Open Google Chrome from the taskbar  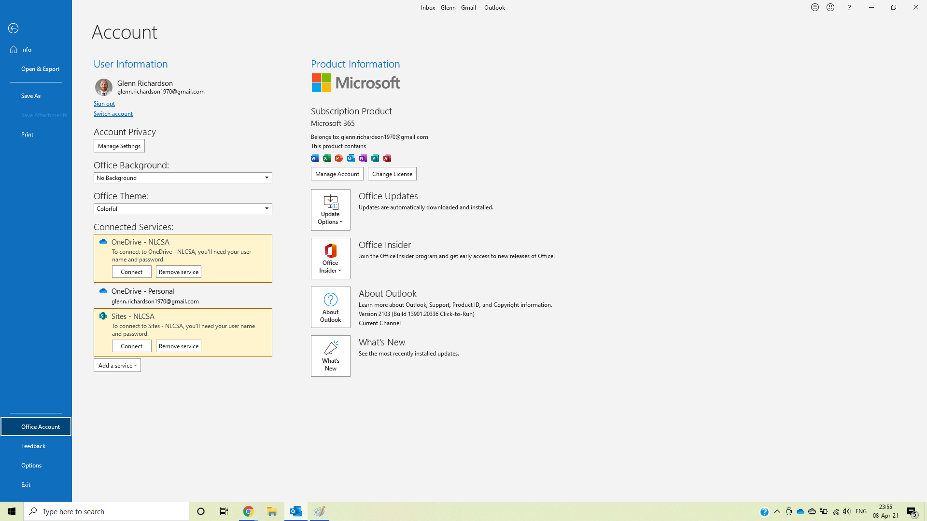248,511
